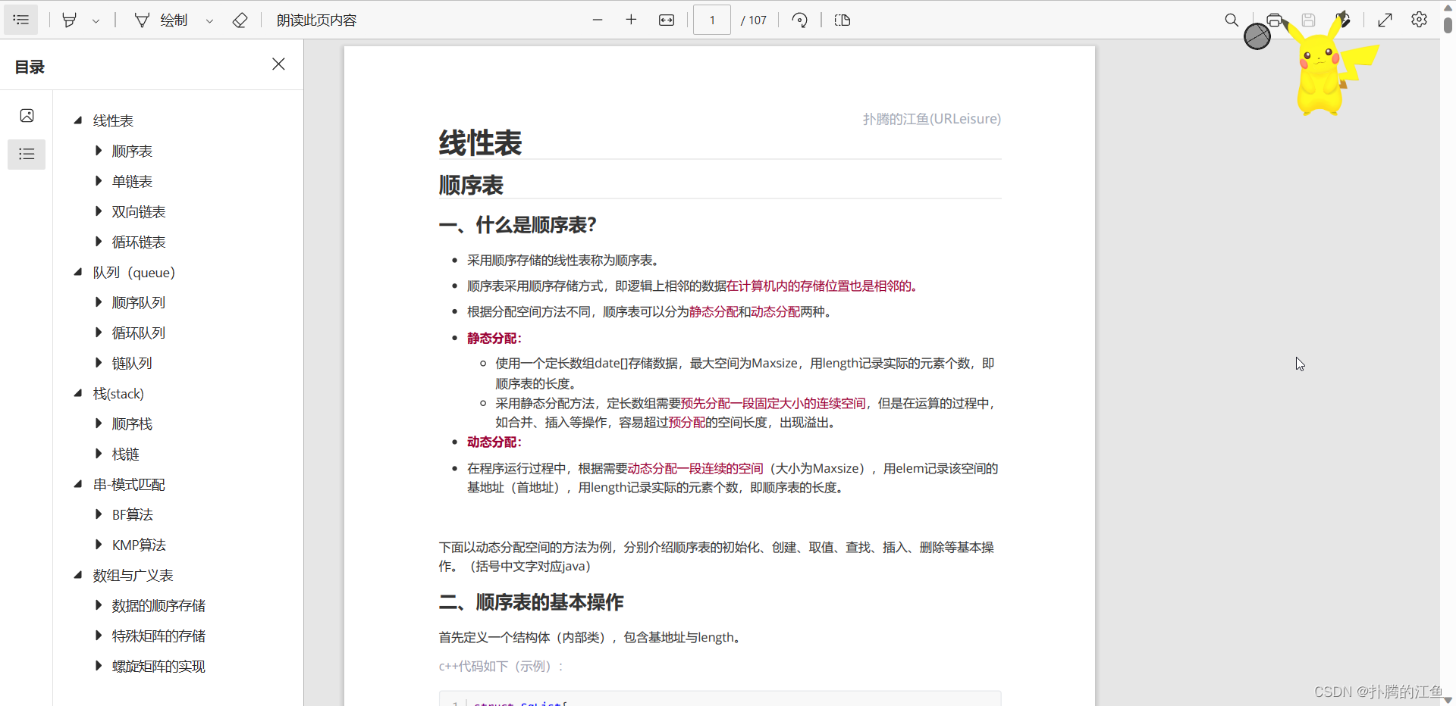Rotate the PDF page
The height and width of the screenshot is (706, 1456).
[799, 20]
